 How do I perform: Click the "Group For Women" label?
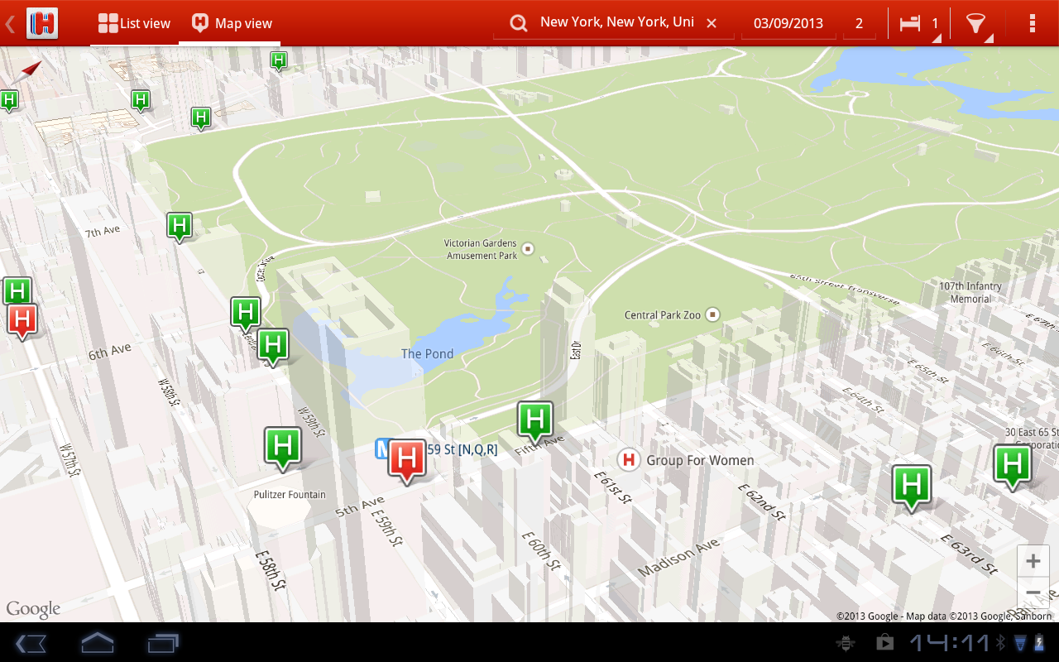(700, 460)
